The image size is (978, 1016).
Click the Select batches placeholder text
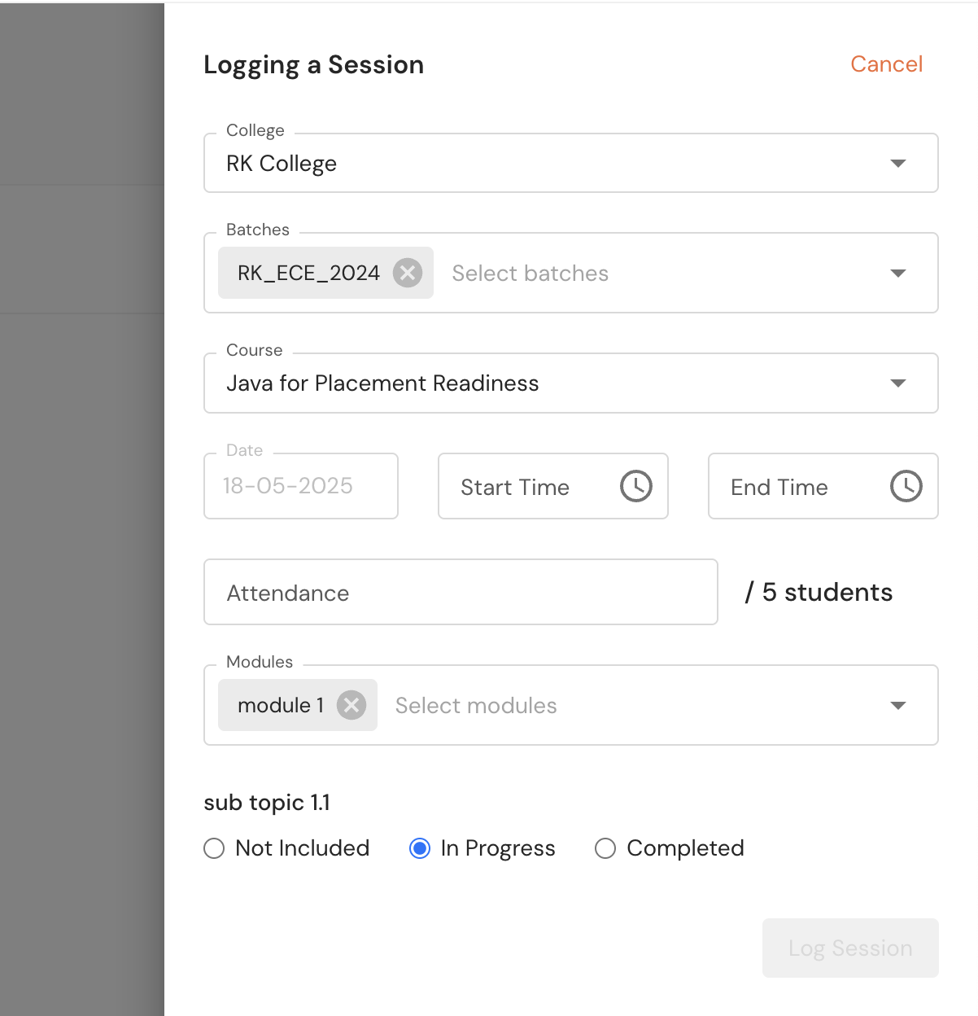coord(530,274)
